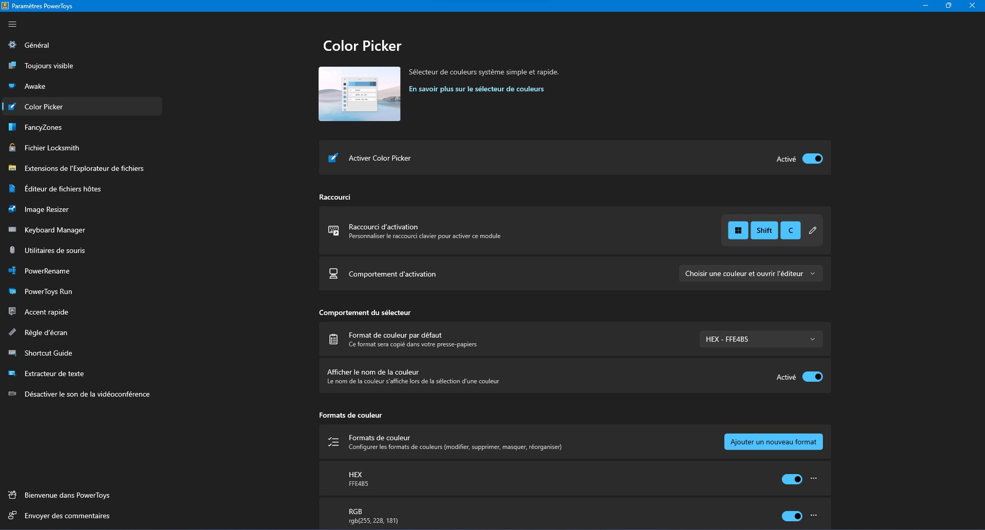Edit activation shortcut with the pencil icon
985x530 pixels.
813,230
